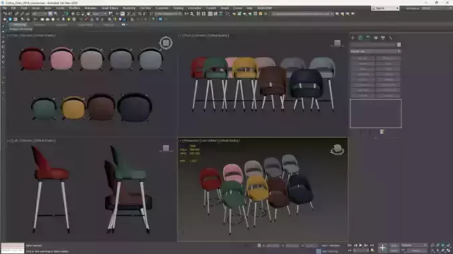This screenshot has height=254, width=453.
Task: Open the 3DGROUND menu
Action: 265,8
